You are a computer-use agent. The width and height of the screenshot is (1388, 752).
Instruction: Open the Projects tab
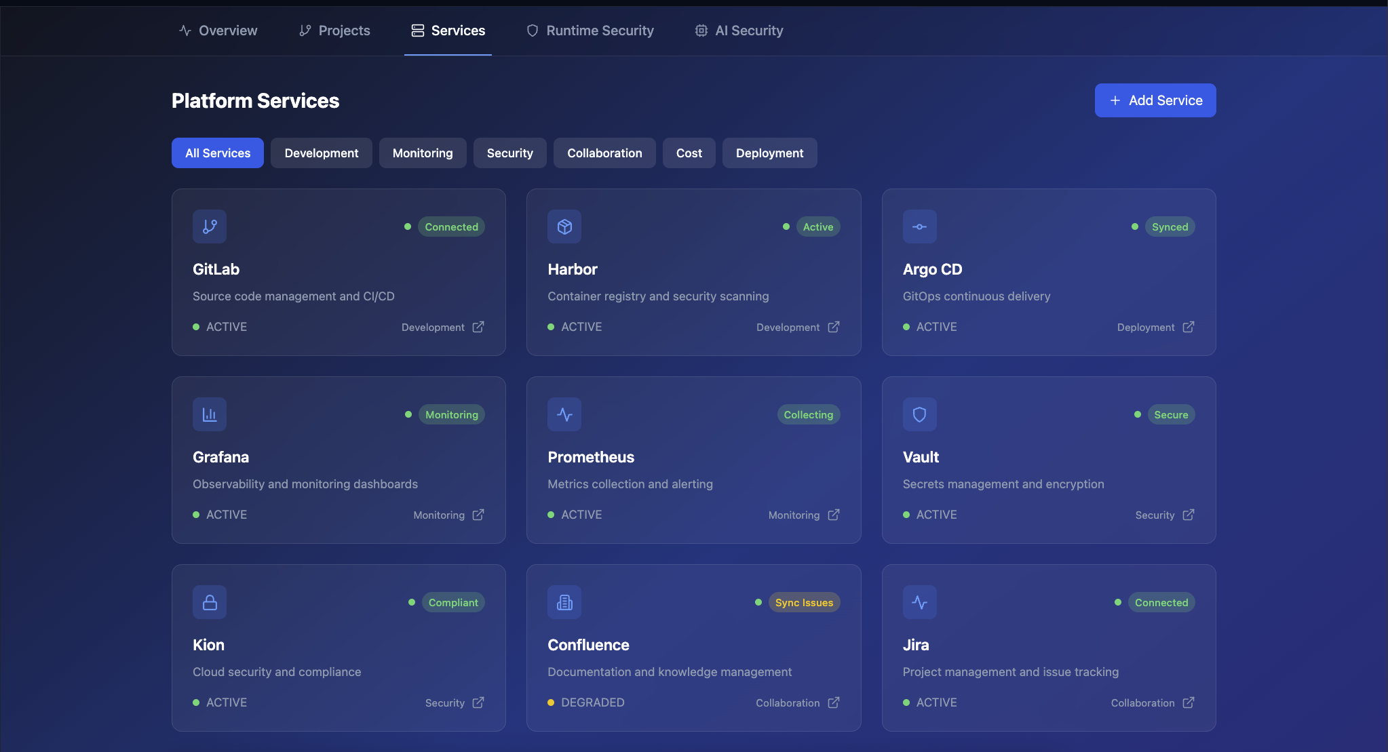[334, 30]
